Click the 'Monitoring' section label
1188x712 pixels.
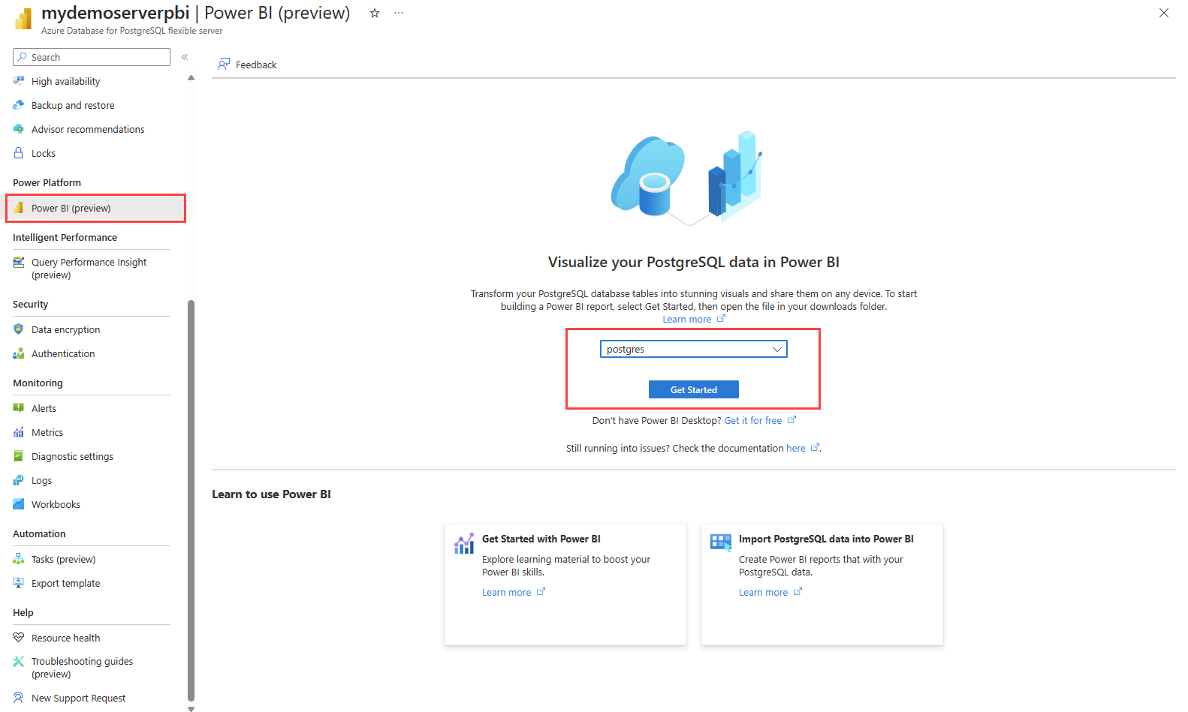point(38,383)
